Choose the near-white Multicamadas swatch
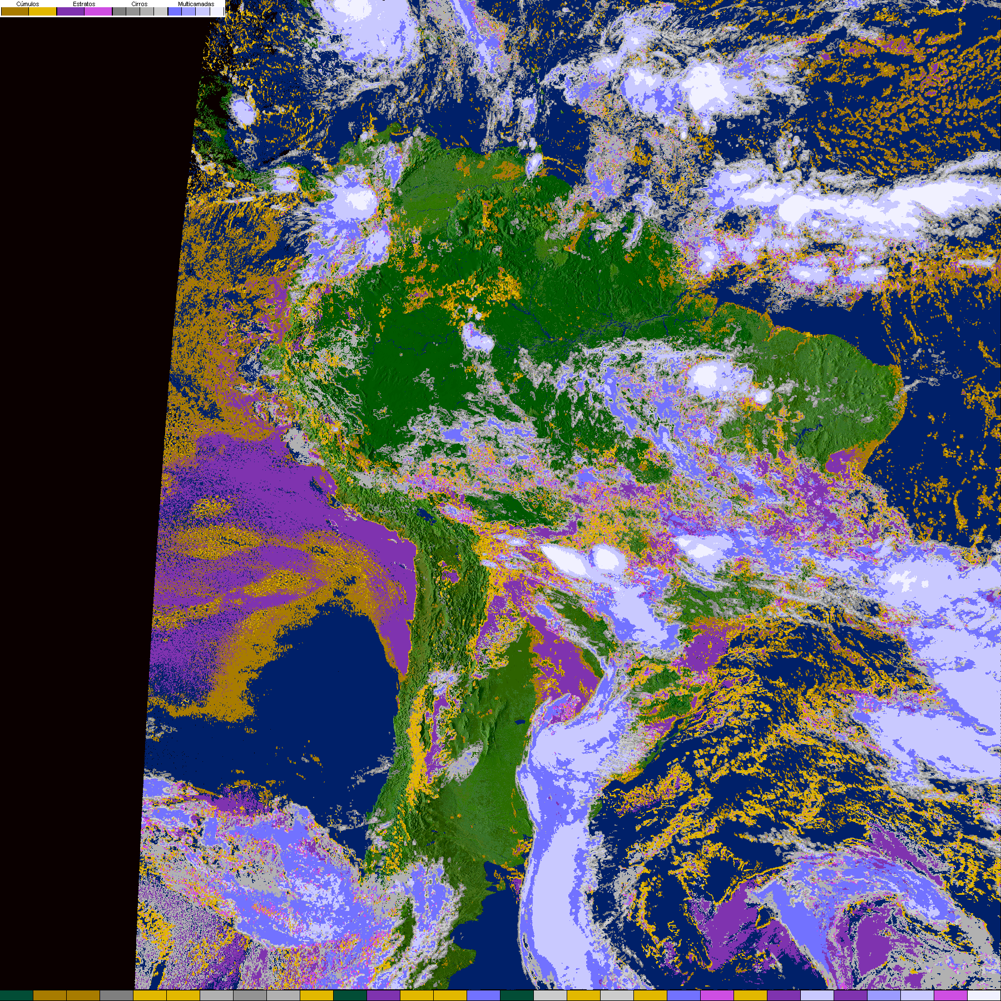1001x1001 pixels. point(217,11)
